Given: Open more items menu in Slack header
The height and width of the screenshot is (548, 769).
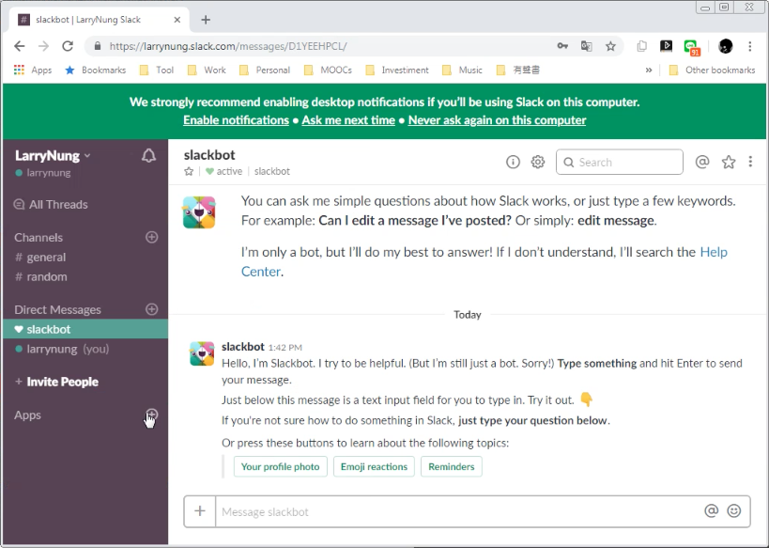Looking at the screenshot, I should click(x=750, y=162).
